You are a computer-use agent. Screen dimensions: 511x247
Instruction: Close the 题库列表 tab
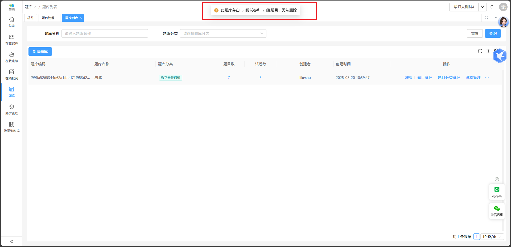(x=81, y=18)
